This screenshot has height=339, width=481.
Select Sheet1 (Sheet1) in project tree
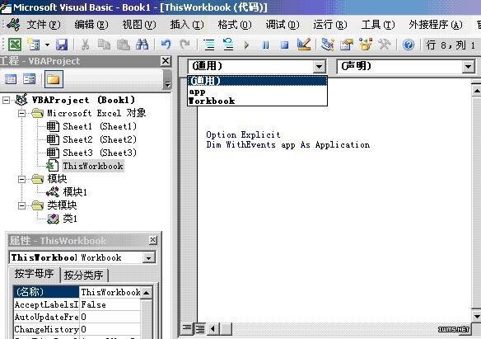(100, 126)
